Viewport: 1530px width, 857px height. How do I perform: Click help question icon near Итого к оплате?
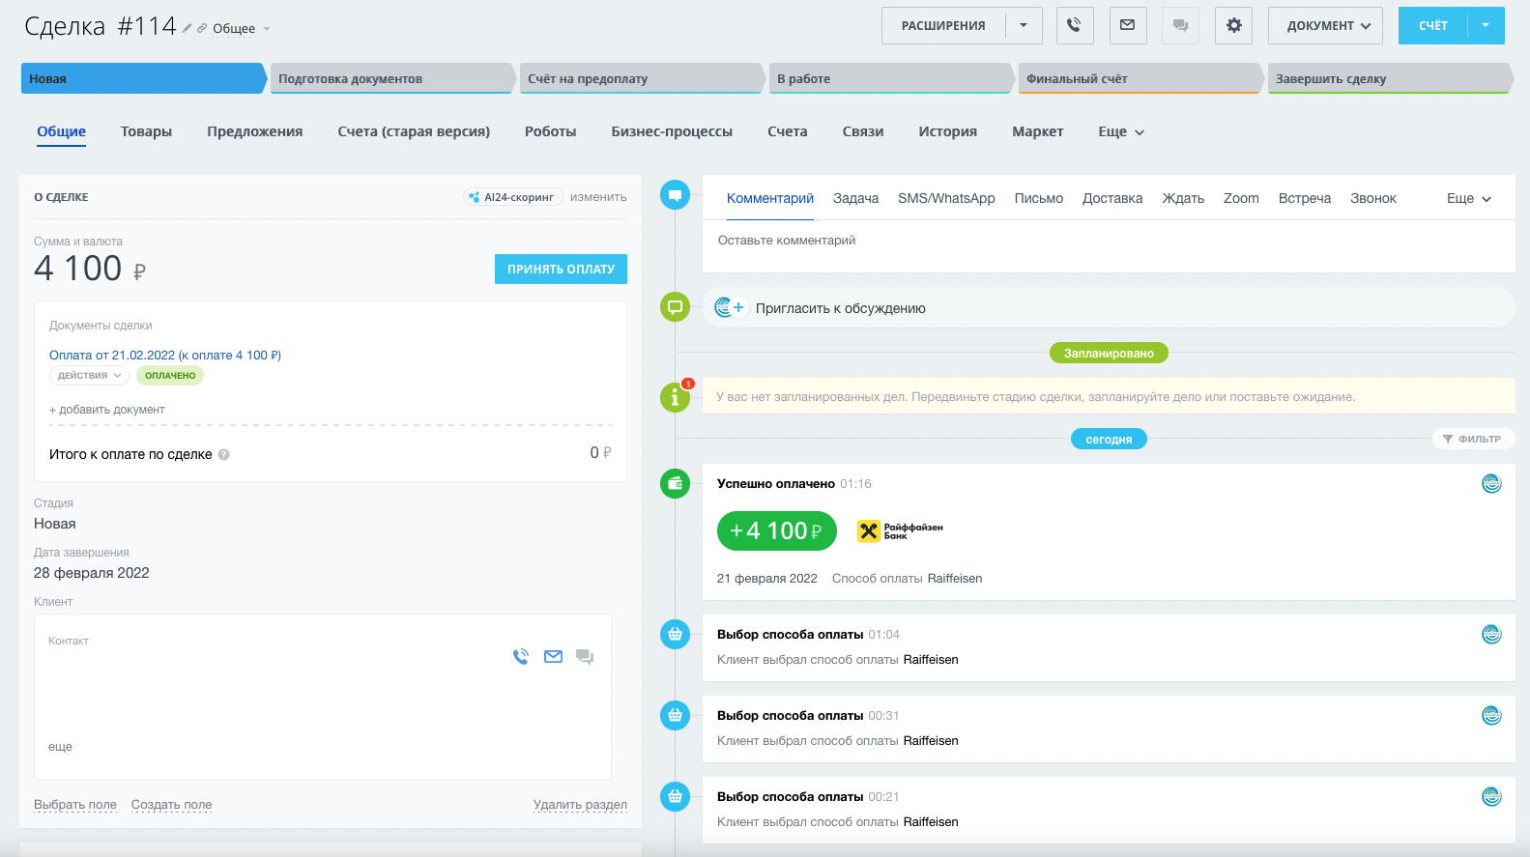224,455
